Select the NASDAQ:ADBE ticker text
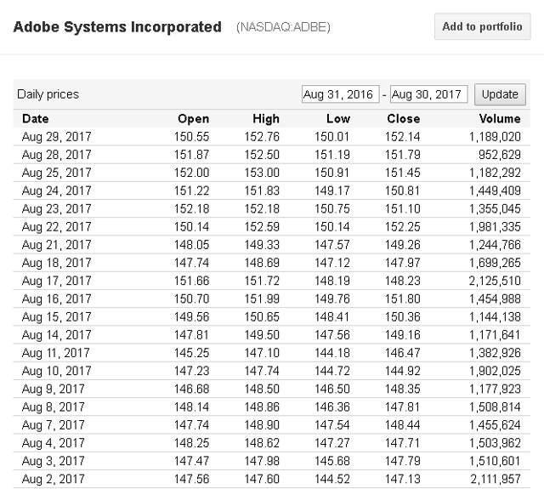This screenshot has height=489, width=544. 283,27
